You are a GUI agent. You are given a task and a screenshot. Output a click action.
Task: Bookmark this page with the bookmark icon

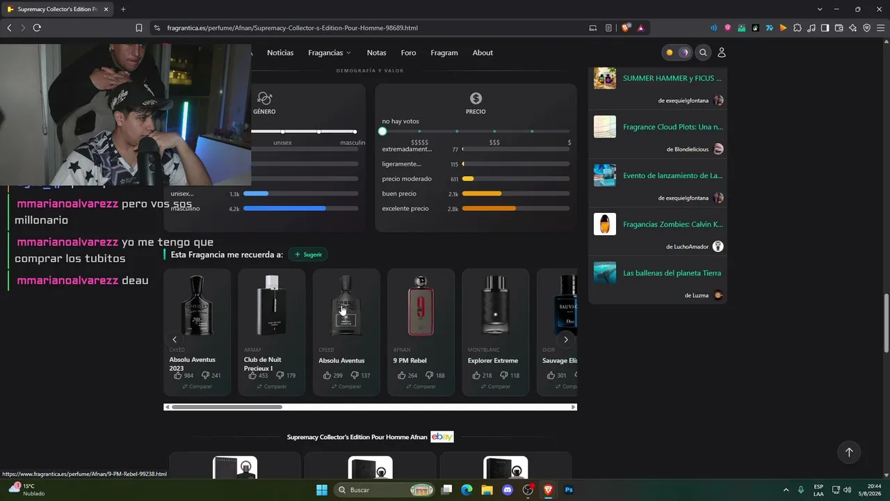point(139,28)
